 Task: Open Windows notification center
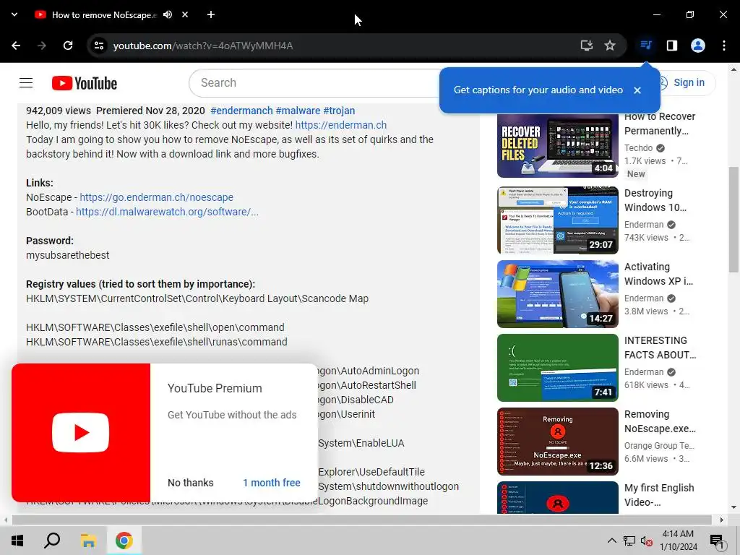717,541
